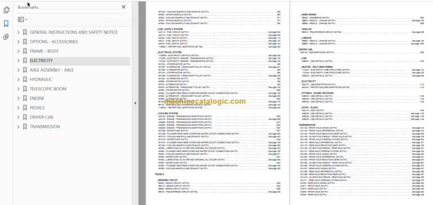Image resolution: width=433 pixels, height=205 pixels.
Task: Click the _FUEL SUPPLY SYSTEM heading in document
Action: 170,29
